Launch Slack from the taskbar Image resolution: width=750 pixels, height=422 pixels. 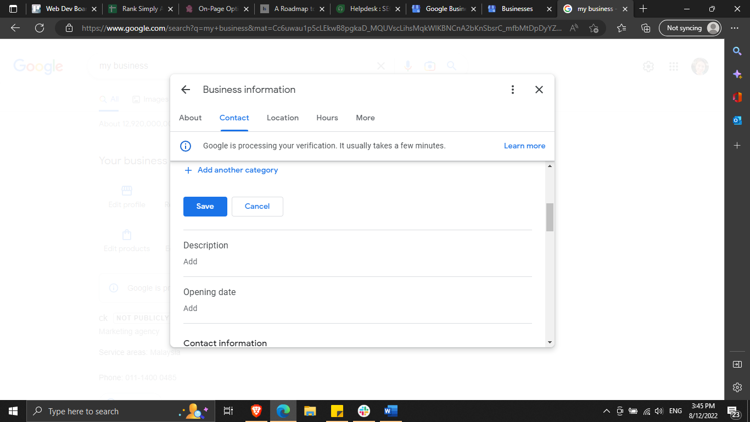tap(363, 411)
